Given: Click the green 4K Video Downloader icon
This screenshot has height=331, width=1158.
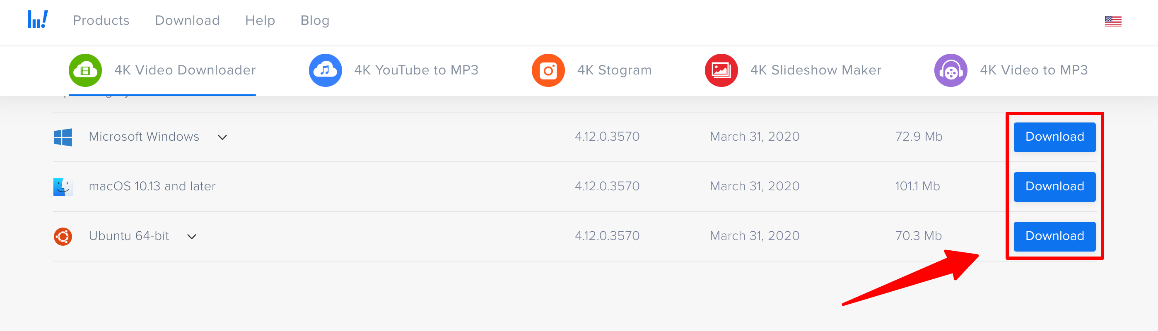Looking at the screenshot, I should [x=85, y=70].
